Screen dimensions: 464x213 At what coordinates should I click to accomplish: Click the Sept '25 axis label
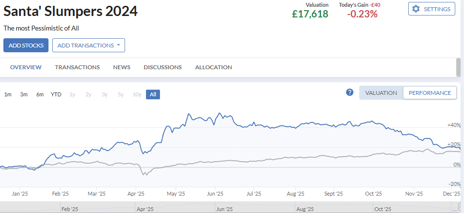coord(333,194)
